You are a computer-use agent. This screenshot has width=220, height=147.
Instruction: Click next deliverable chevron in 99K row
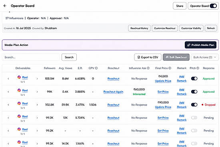click(x=37, y=92)
